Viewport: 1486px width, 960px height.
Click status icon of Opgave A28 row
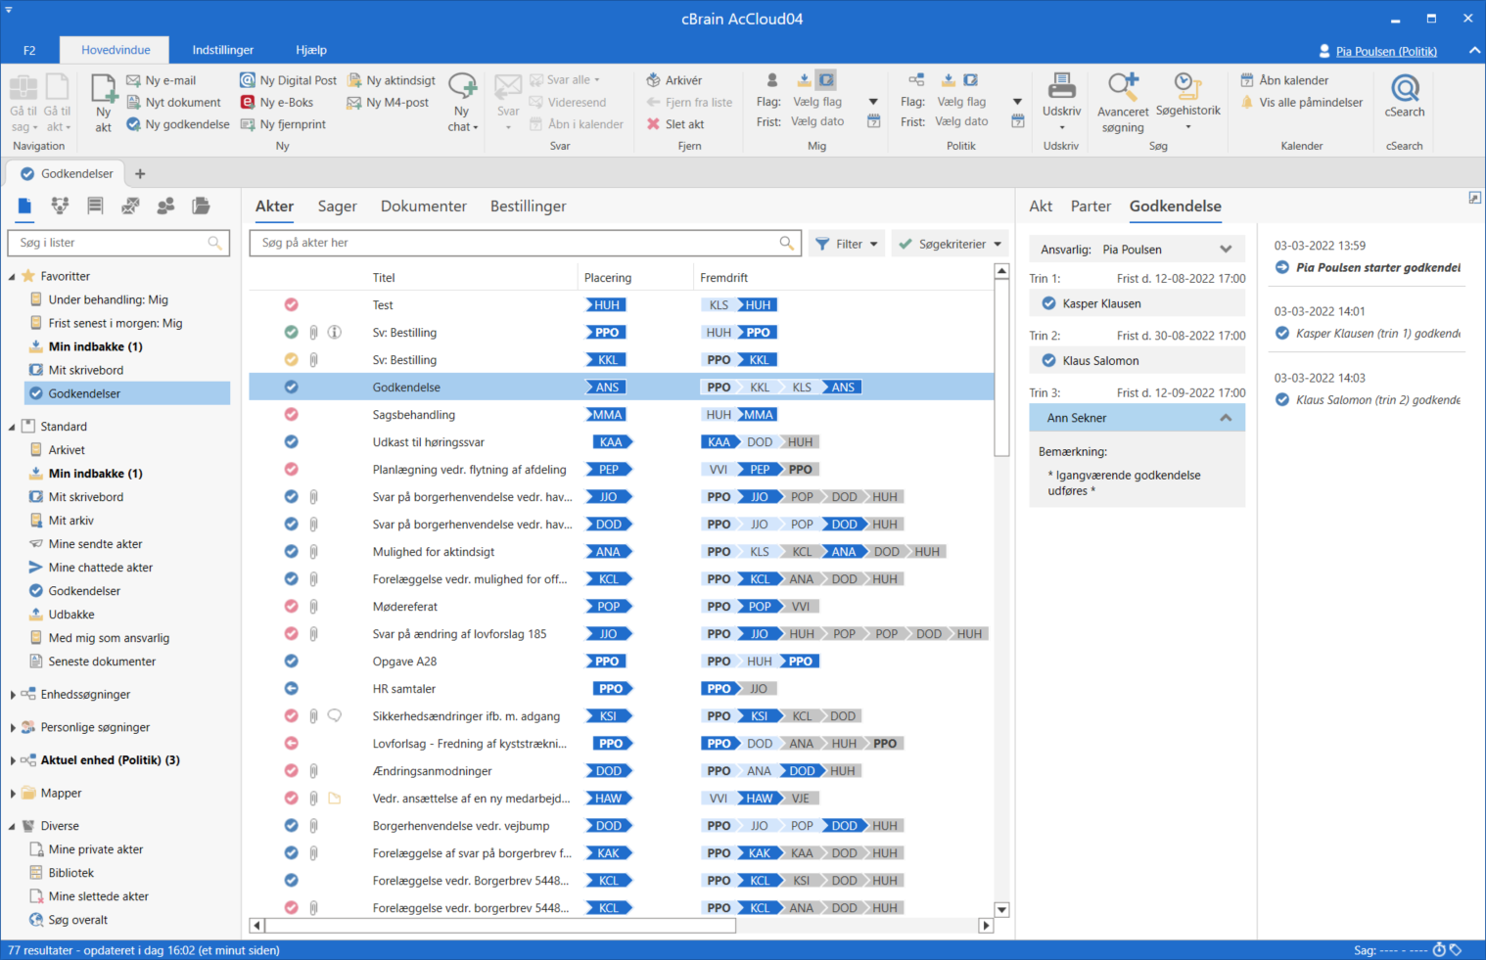pos(291,662)
